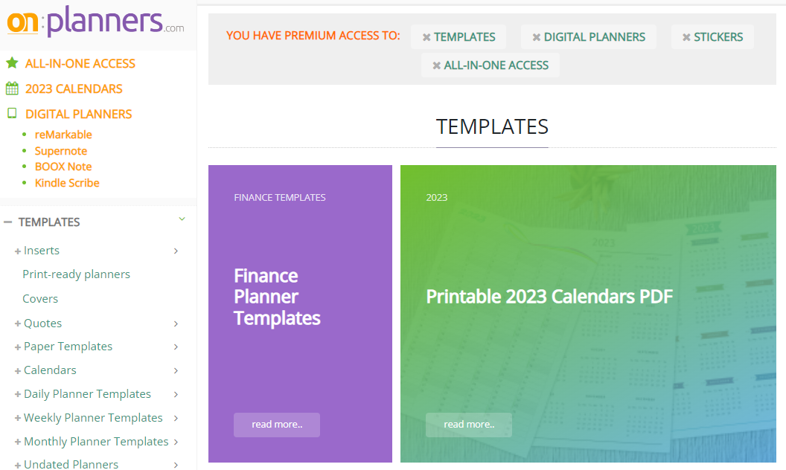
Task: Remove the Stickers access tag
Action: coord(687,38)
